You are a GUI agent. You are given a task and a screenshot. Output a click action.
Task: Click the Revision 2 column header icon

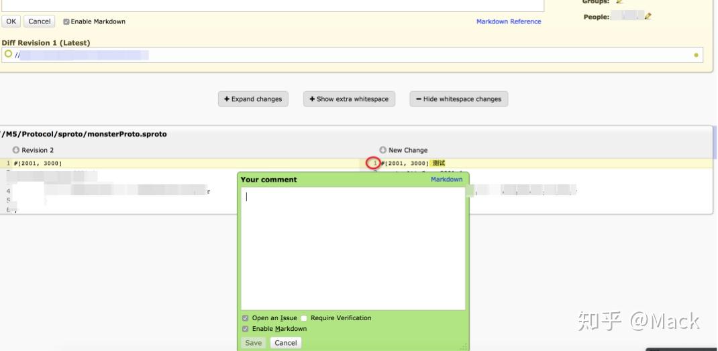point(16,150)
